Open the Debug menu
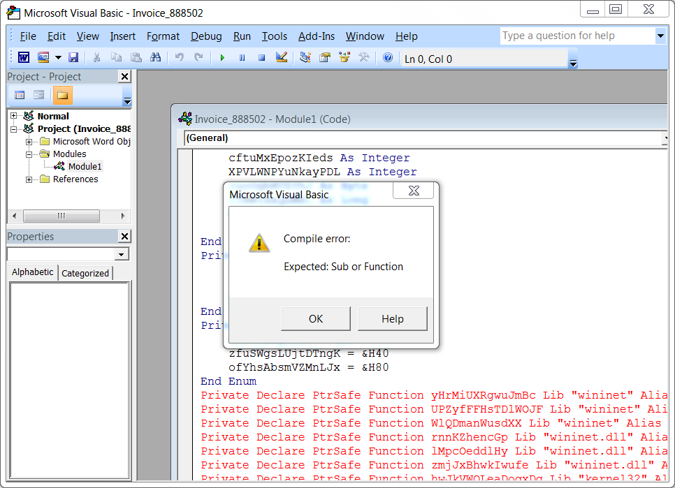675x488 pixels. (206, 36)
